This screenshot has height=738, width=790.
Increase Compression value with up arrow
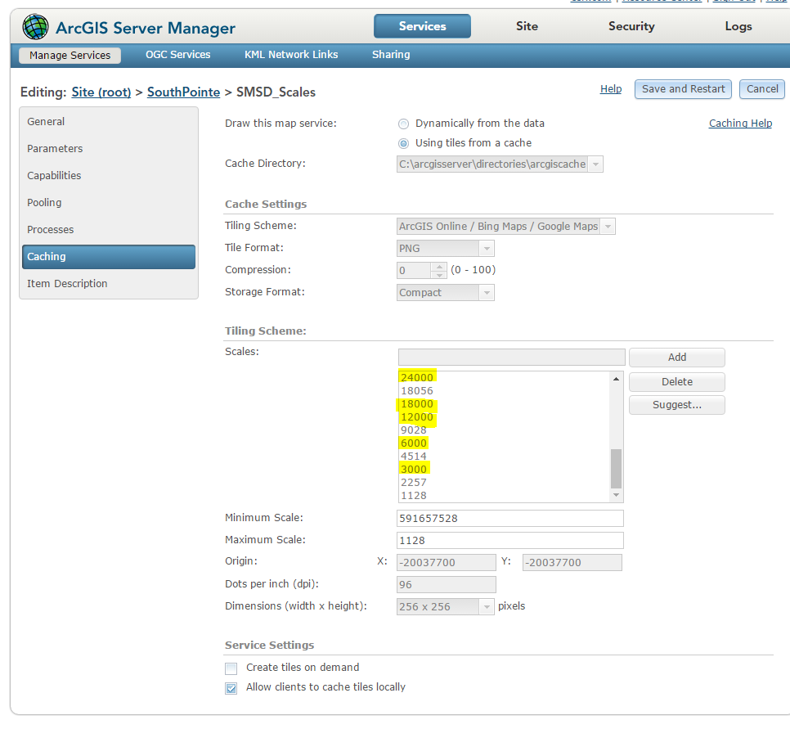pos(439,266)
